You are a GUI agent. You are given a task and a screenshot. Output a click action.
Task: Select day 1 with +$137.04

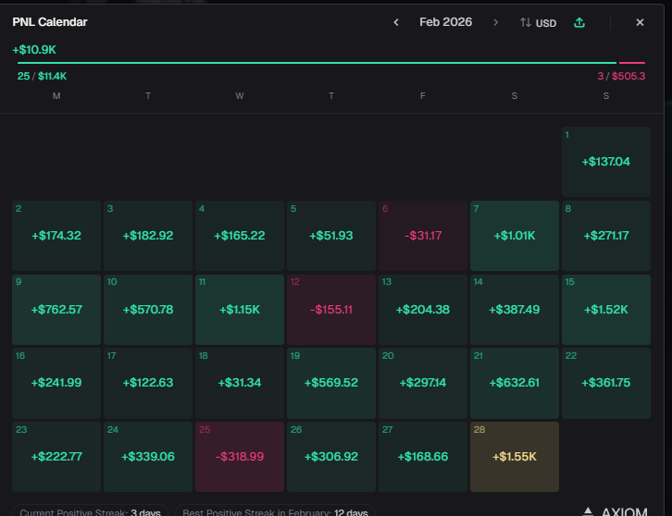click(x=606, y=162)
